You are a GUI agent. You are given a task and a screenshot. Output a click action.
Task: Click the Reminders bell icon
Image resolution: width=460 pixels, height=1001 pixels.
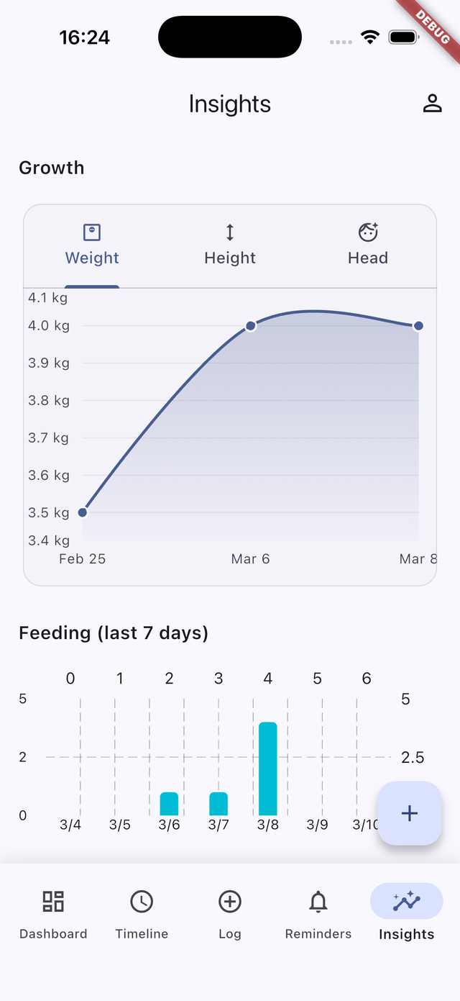[318, 901]
